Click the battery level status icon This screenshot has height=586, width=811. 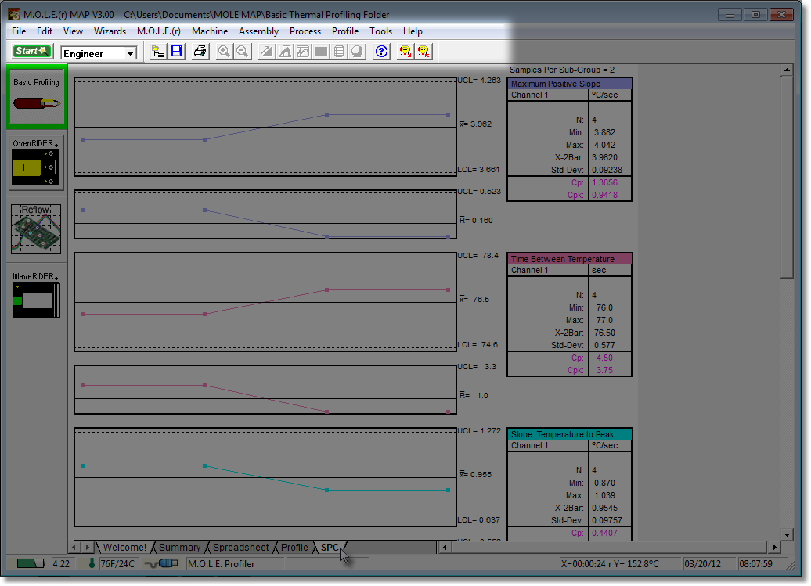point(30,564)
